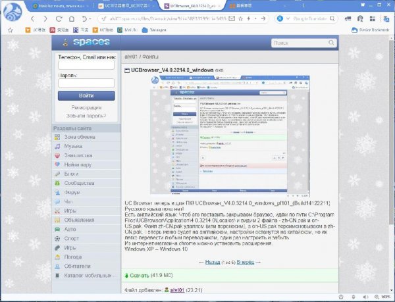Viewport: 395px width, 302px height.
Task: Open the browser home page
Action: [72, 18]
